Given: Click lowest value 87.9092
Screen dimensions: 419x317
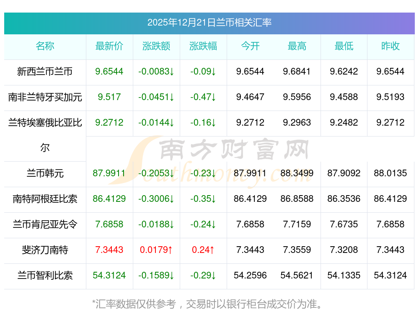Looking at the screenshot, I should point(344,173).
